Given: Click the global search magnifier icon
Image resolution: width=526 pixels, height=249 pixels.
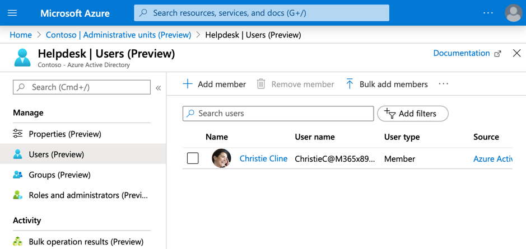Looking at the screenshot, I should (x=143, y=13).
